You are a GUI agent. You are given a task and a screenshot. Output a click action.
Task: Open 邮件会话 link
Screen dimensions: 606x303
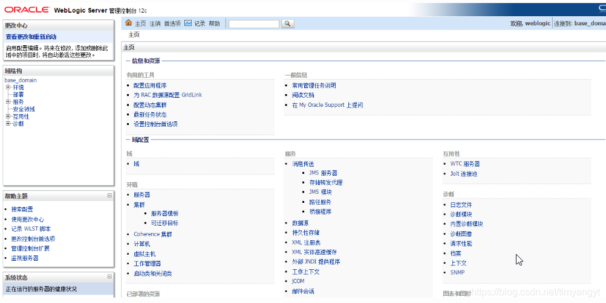[303, 292]
